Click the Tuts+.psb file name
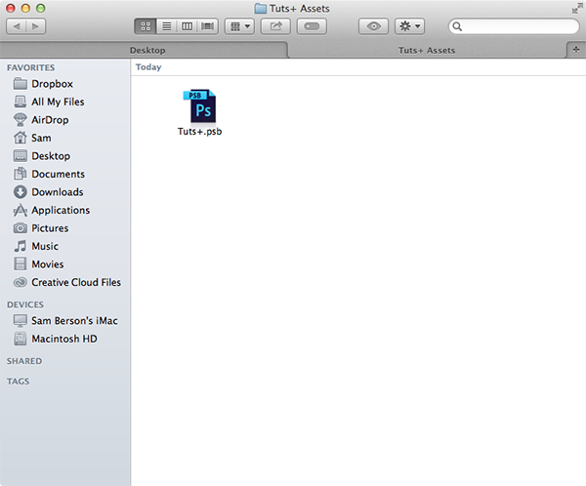The width and height of the screenshot is (586, 486). click(199, 132)
